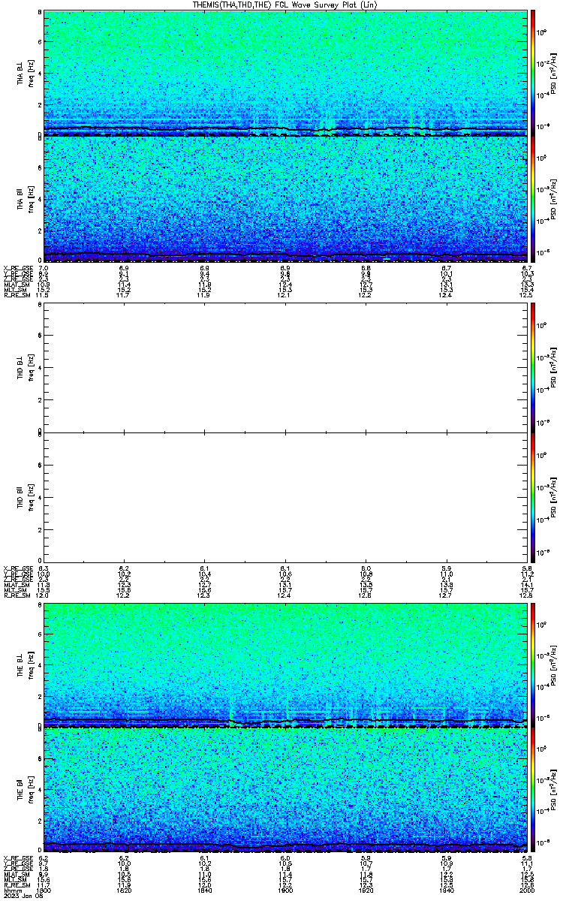Click the R_RE_SM label under THA panels
The width and height of the screenshot is (563, 901).
tap(17, 295)
